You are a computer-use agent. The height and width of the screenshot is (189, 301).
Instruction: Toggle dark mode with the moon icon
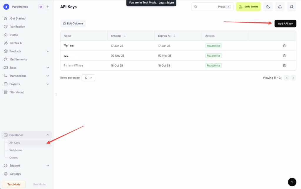click(268, 7)
